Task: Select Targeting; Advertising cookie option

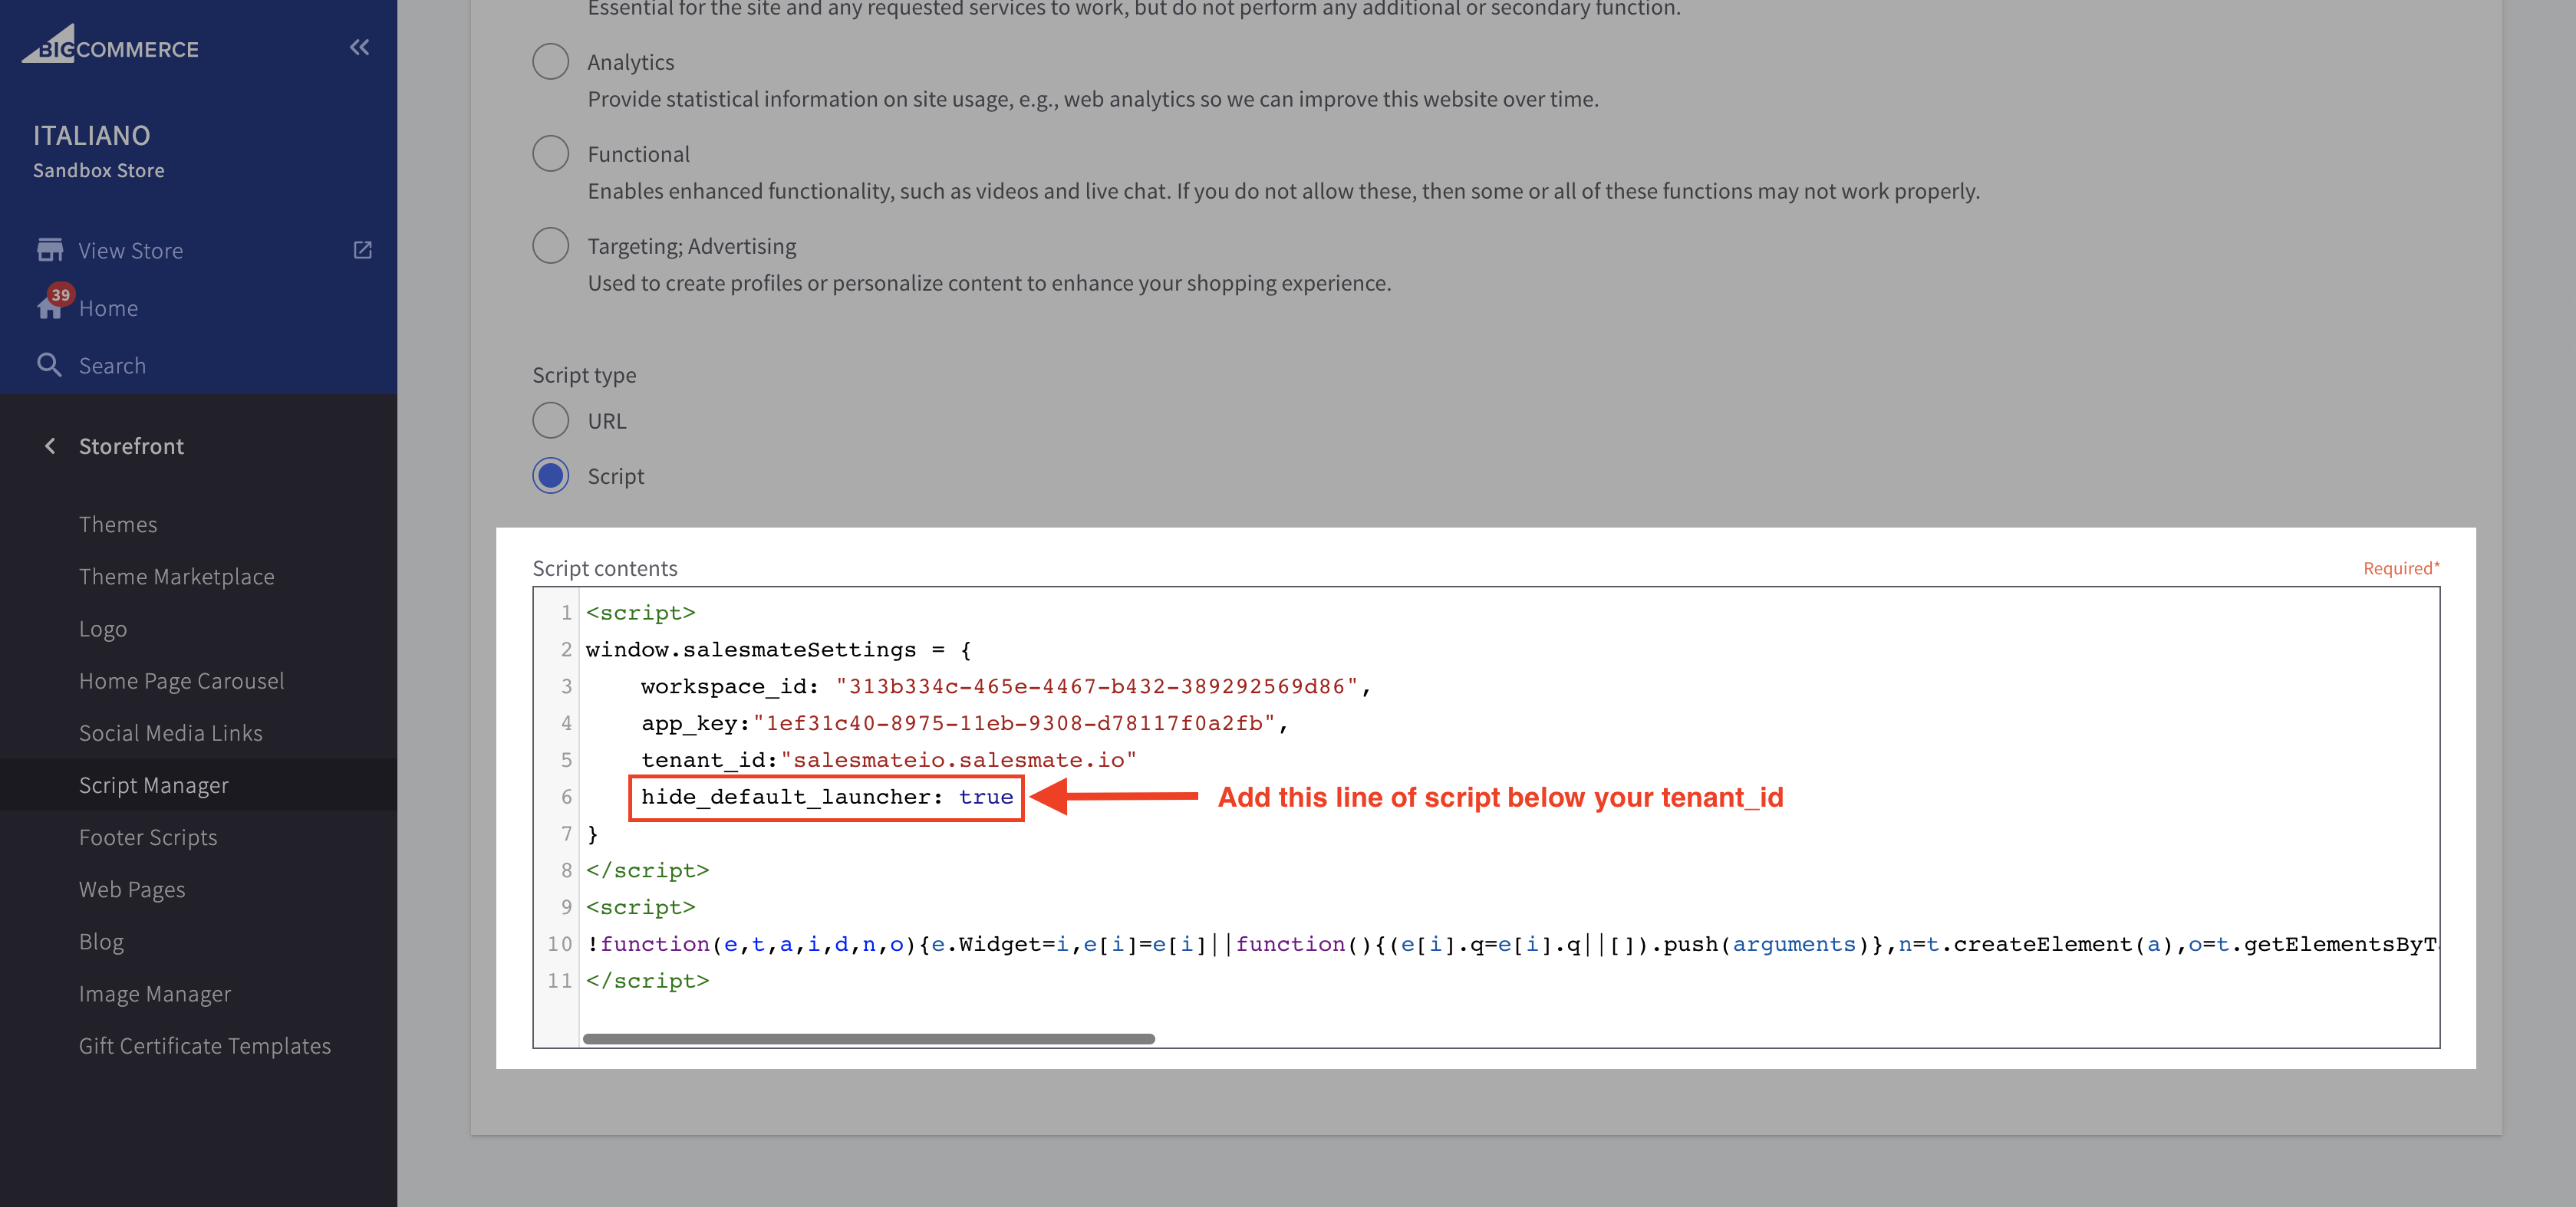Action: click(x=550, y=245)
